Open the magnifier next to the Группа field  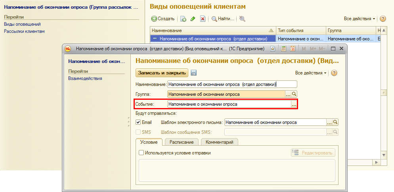294,94
